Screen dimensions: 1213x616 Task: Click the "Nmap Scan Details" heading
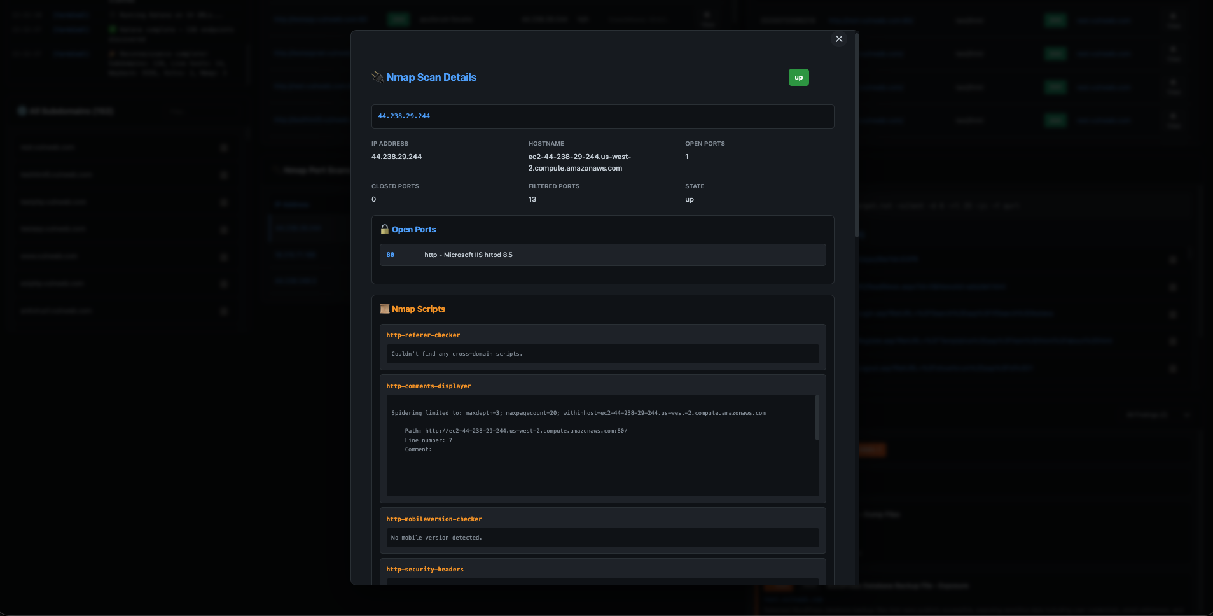pyautogui.click(x=431, y=78)
